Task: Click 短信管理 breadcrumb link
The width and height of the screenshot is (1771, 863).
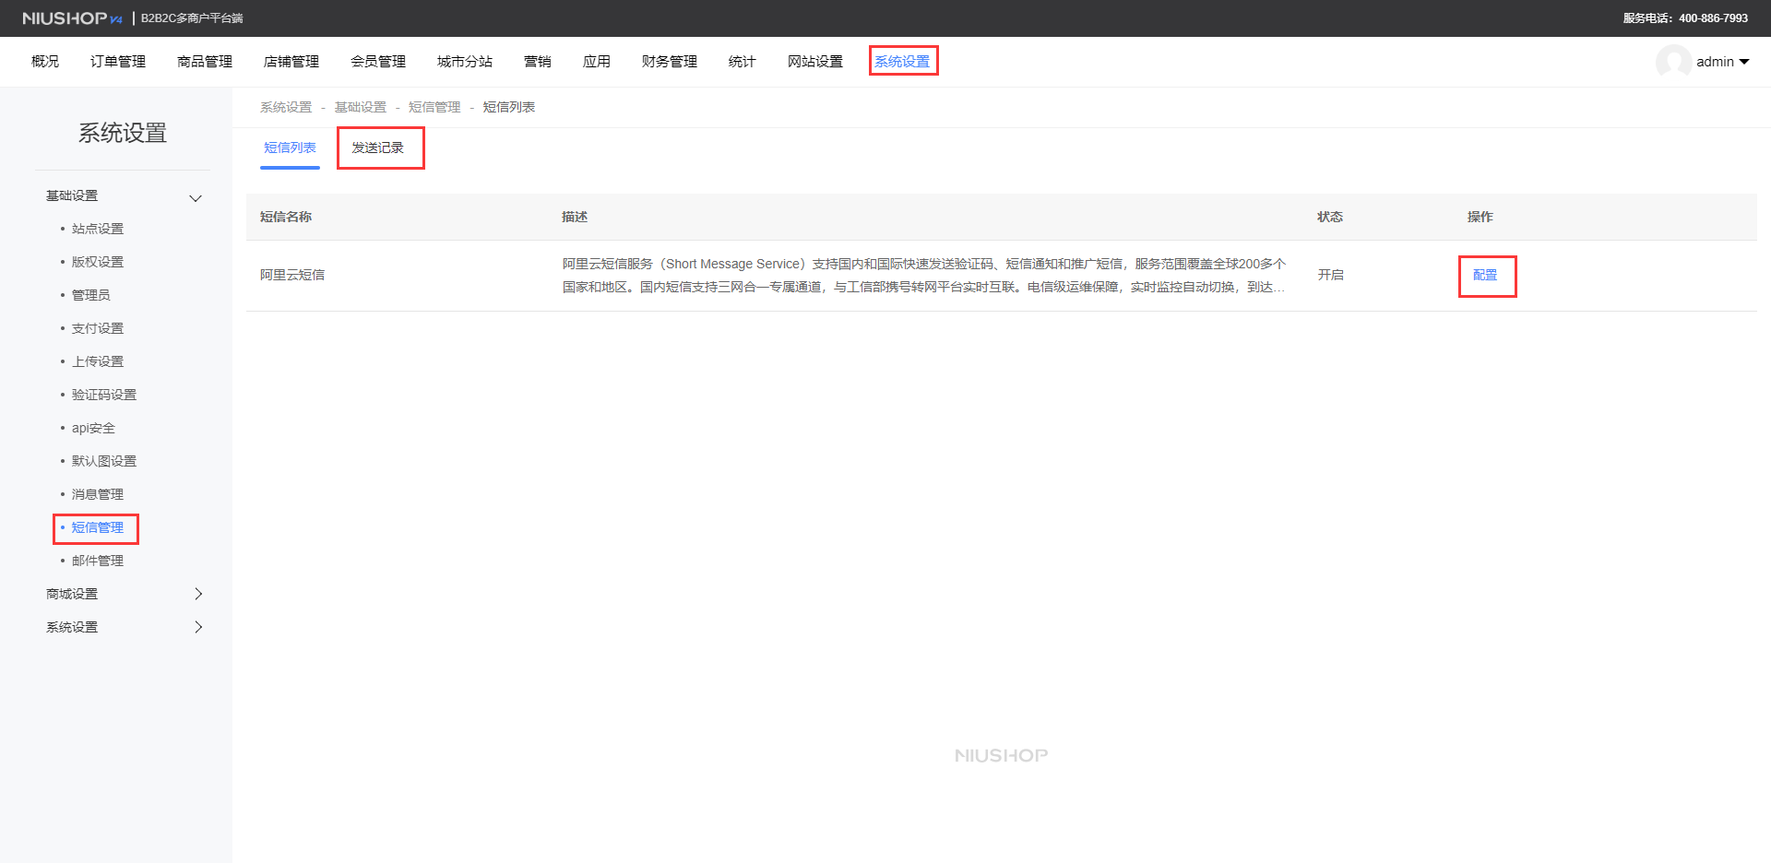Action: tap(434, 107)
